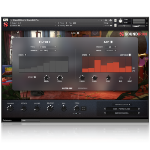This screenshot has width=150, height=150.
Task: Toggle the Invert filter option
Action: (35, 77)
